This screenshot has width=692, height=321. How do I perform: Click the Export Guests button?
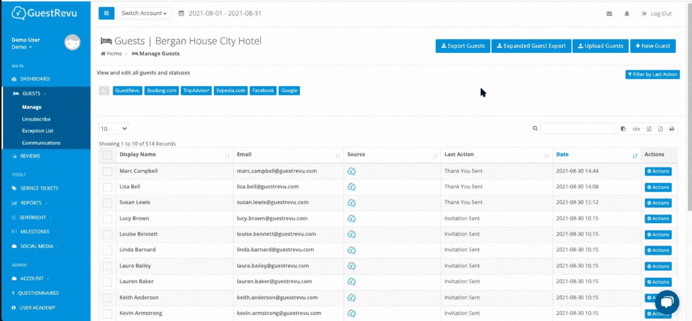pyautogui.click(x=462, y=46)
